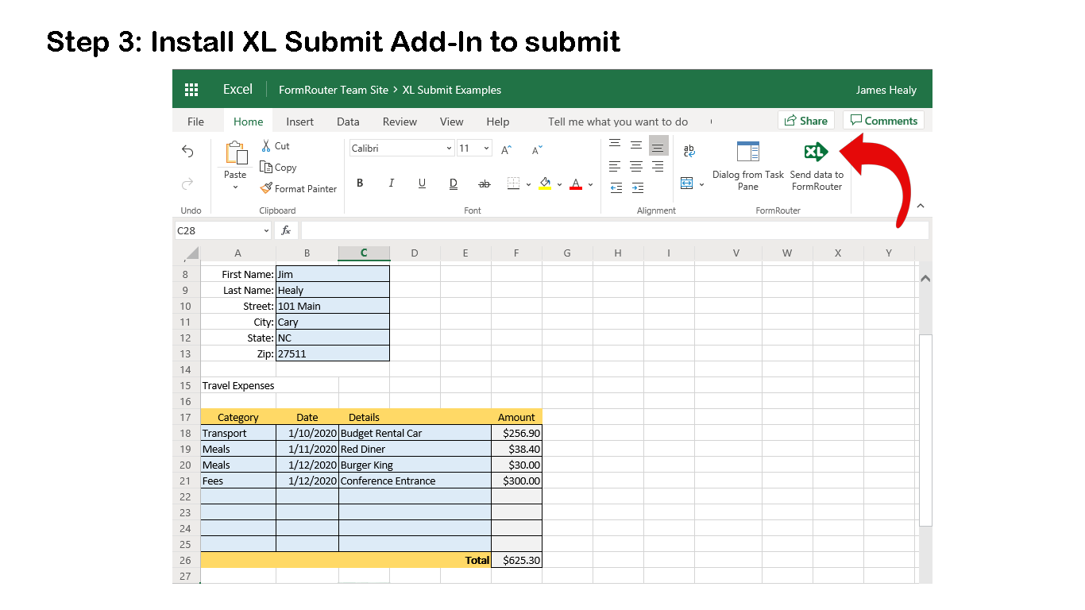
Task: Collapse the ribbon with the chevron
Action: click(921, 206)
